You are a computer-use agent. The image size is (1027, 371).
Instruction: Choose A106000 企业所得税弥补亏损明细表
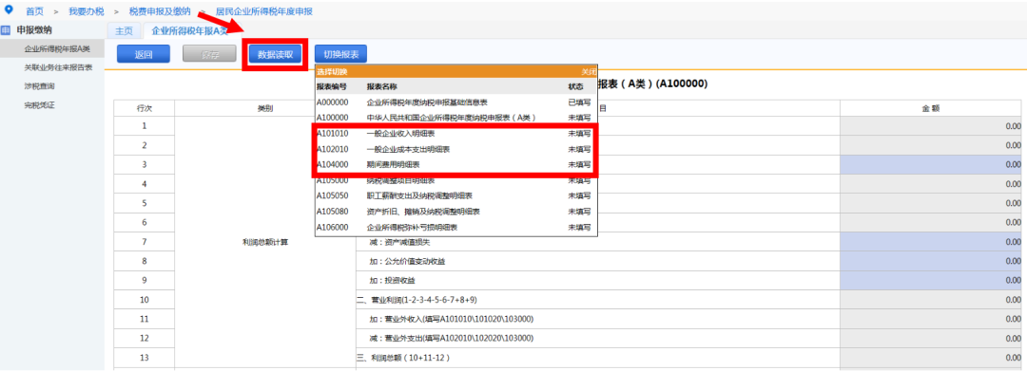pos(455,228)
